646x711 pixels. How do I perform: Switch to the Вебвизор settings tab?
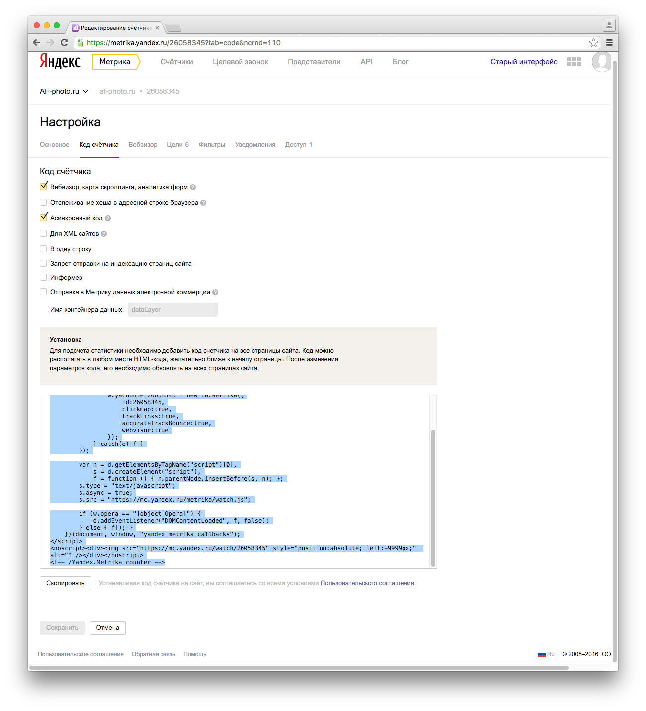coord(143,145)
